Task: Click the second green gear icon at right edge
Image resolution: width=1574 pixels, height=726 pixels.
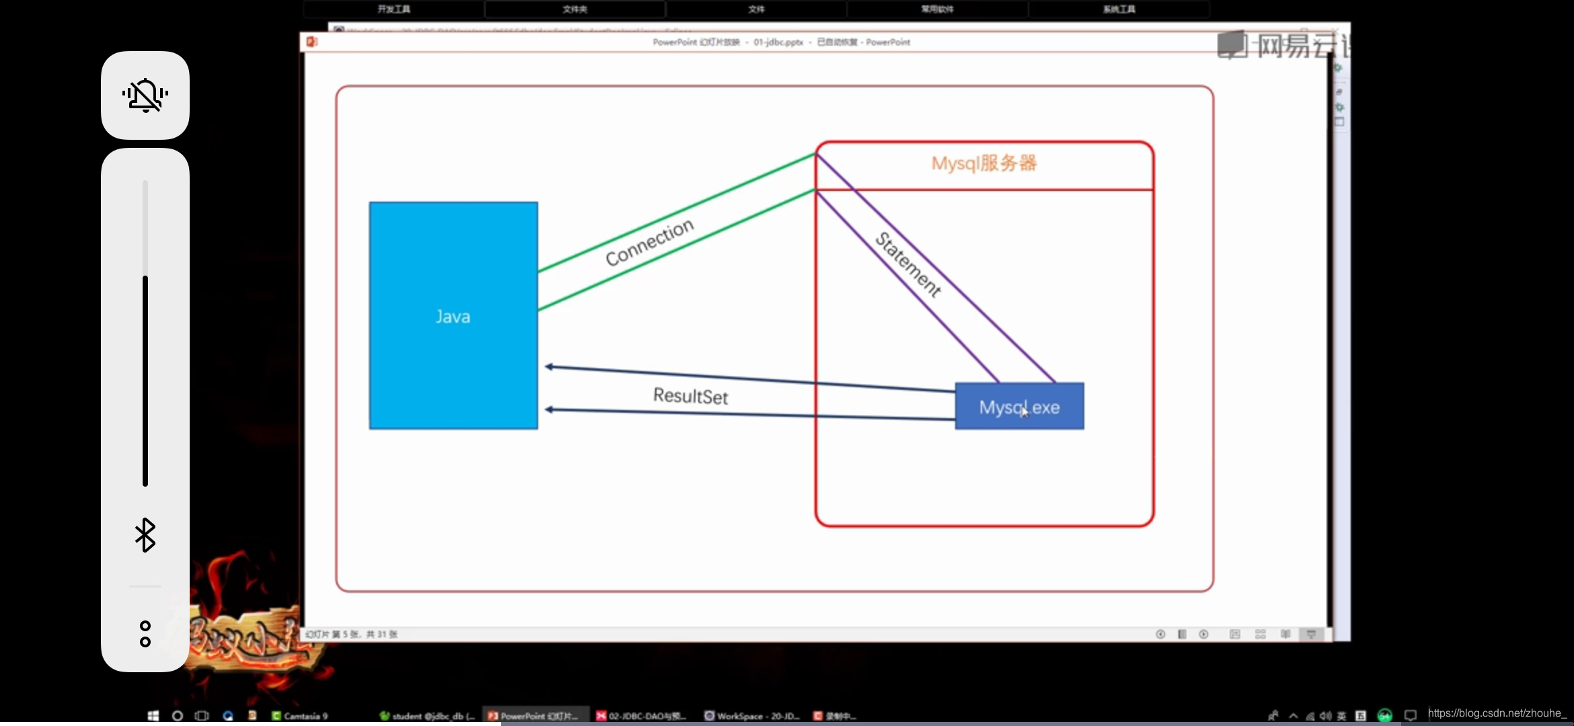Action: (1339, 108)
